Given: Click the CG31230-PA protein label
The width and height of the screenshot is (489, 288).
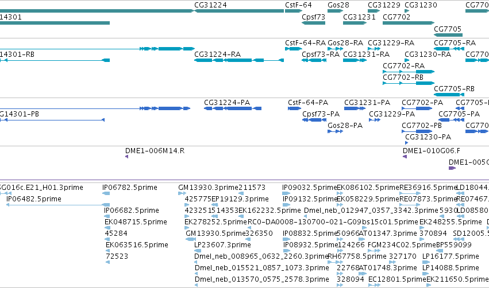Looking at the screenshot, I should pyautogui.click(x=428, y=137).
